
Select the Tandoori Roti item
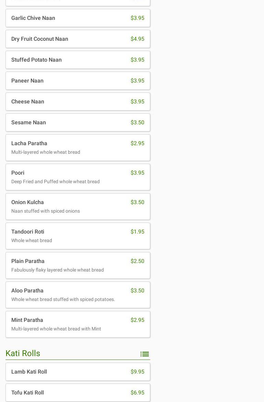click(77, 236)
